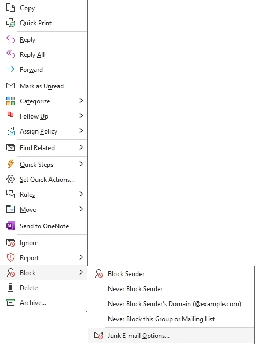The image size is (257, 348).
Task: Click the Quick Steps lightning bolt icon
Action: (x=10, y=164)
